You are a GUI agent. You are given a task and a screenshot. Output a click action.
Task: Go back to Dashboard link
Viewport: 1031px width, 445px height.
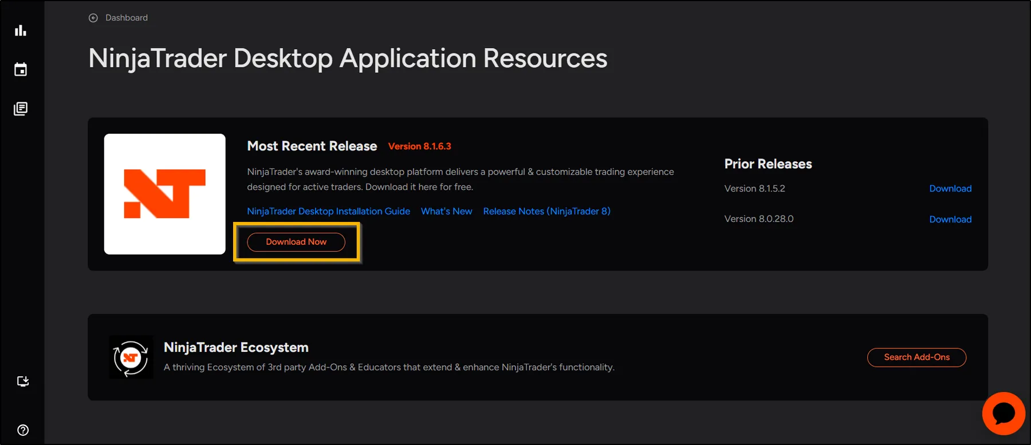[x=127, y=18]
